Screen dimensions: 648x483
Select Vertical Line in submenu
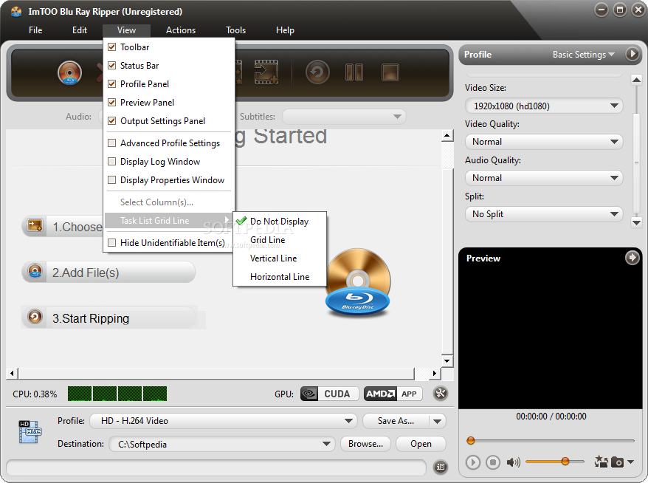click(280, 258)
